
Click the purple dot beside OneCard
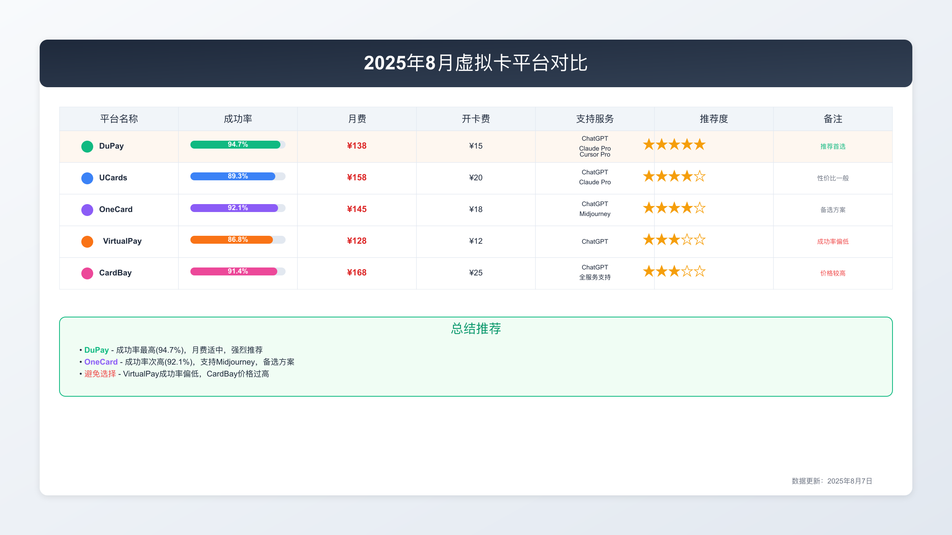(x=87, y=210)
